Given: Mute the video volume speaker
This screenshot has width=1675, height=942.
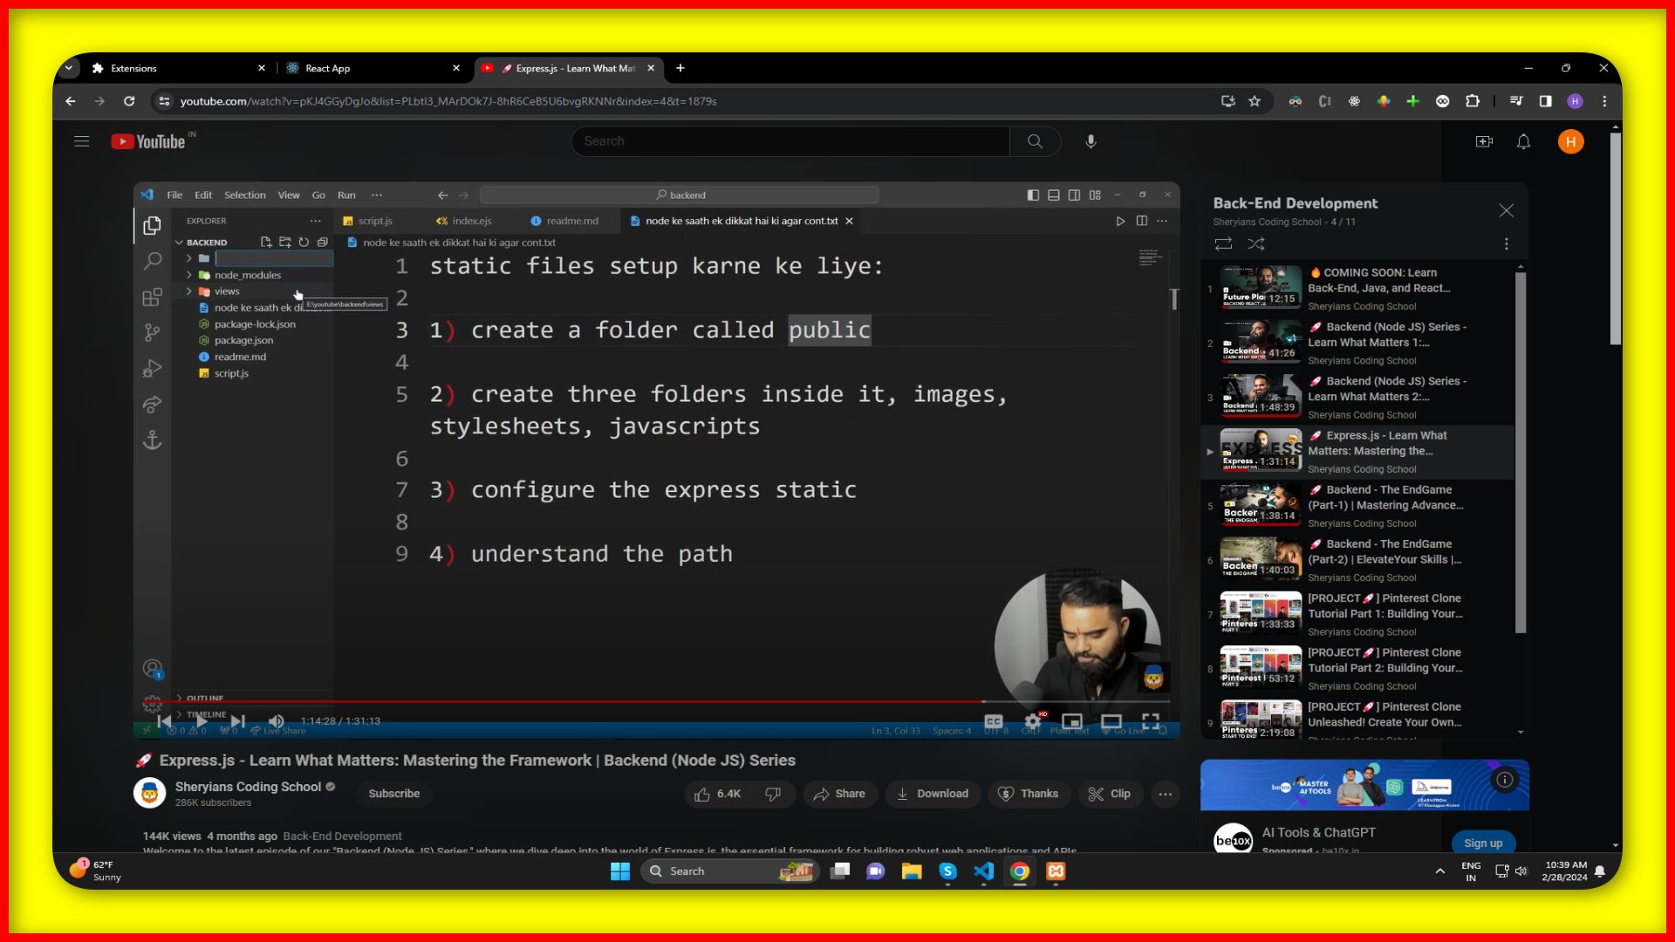Looking at the screenshot, I should click(x=277, y=721).
